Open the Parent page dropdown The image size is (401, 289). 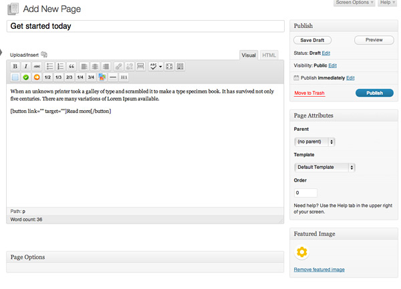coord(314,141)
